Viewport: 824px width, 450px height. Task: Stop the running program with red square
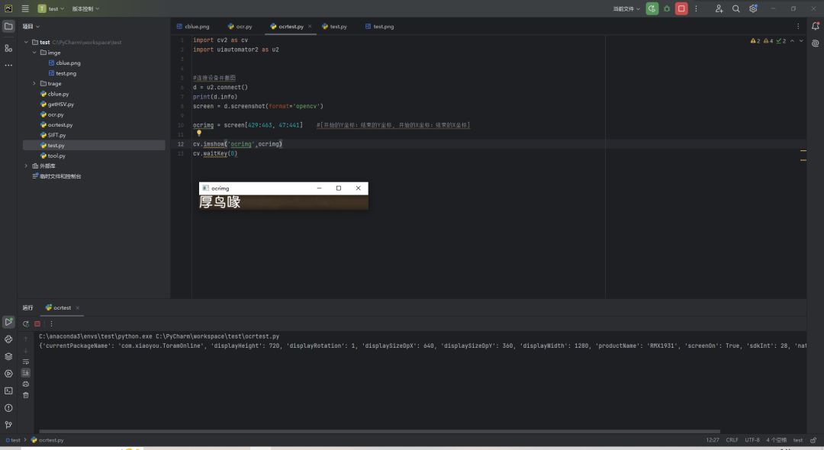[x=681, y=8]
